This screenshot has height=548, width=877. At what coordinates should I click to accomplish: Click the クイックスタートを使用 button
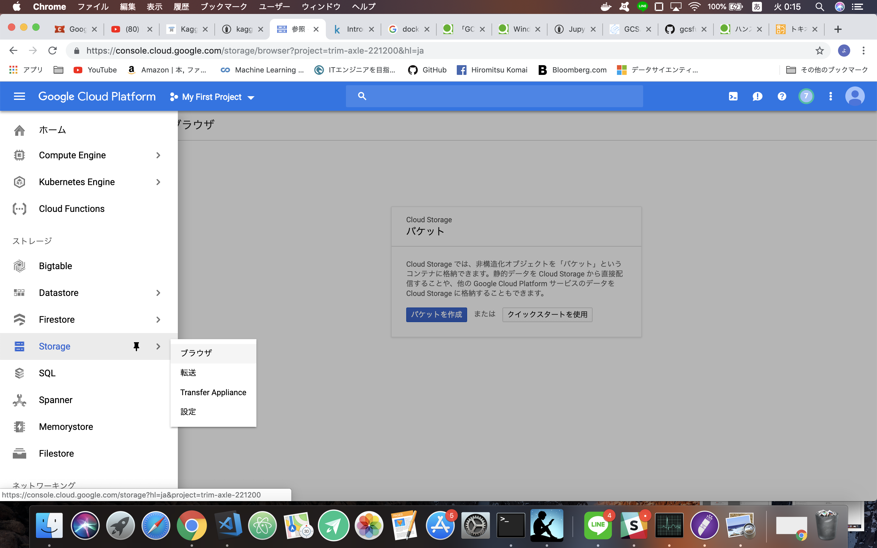tap(547, 314)
